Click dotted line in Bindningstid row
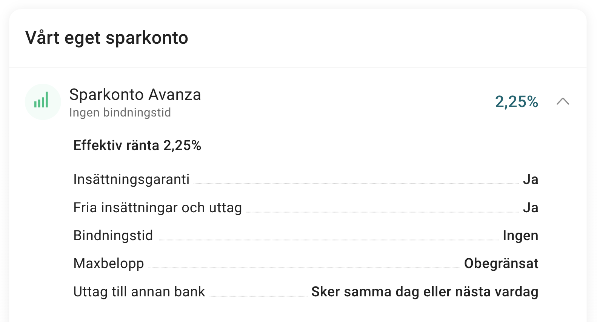The width and height of the screenshot is (597, 322). [328, 240]
